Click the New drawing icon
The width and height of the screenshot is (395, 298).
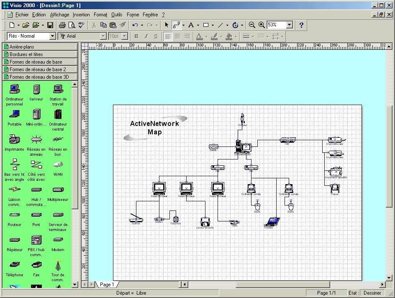pos(12,25)
